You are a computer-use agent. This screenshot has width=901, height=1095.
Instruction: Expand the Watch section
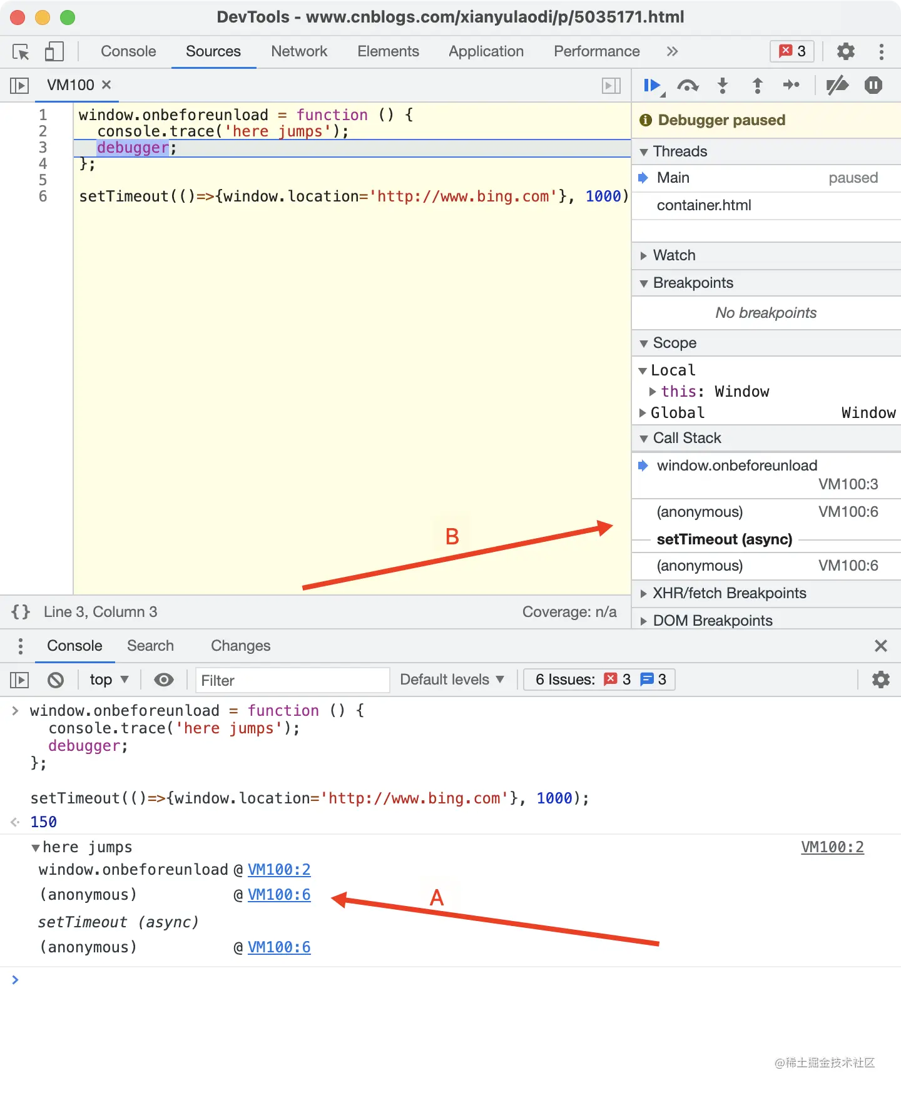(766, 255)
